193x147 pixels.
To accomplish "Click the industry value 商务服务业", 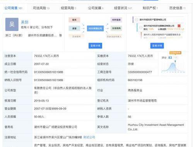I will click(x=135, y=90).
